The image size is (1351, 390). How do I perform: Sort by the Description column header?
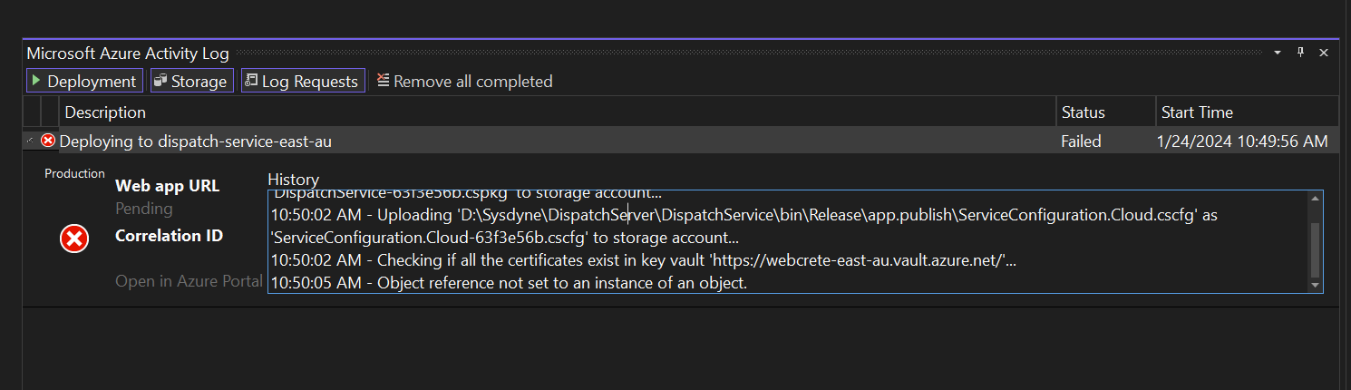[105, 112]
